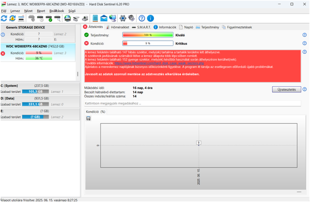The height and width of the screenshot is (202, 310).
Task: Open settings via the gear icon
Action: click(x=123, y=18)
